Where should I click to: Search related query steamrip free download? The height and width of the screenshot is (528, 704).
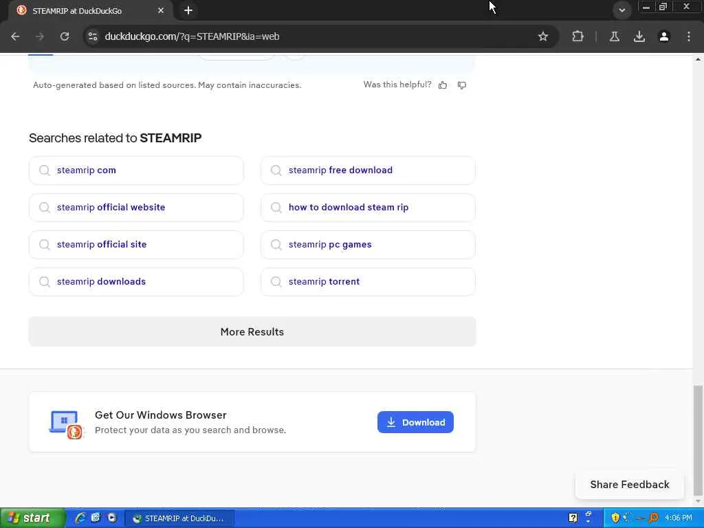pos(368,170)
